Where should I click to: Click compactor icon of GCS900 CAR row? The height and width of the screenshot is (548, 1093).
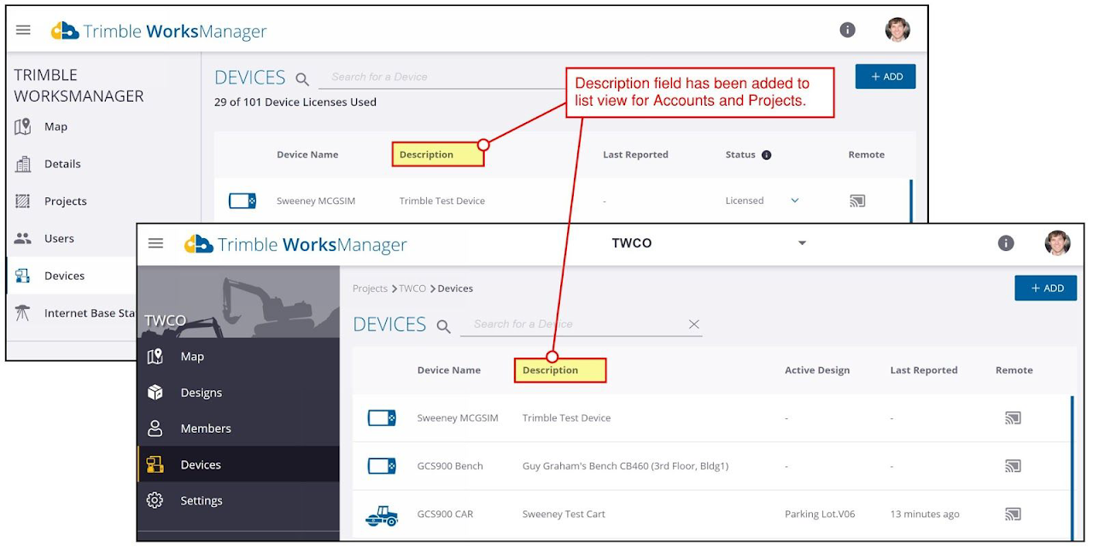tap(382, 515)
